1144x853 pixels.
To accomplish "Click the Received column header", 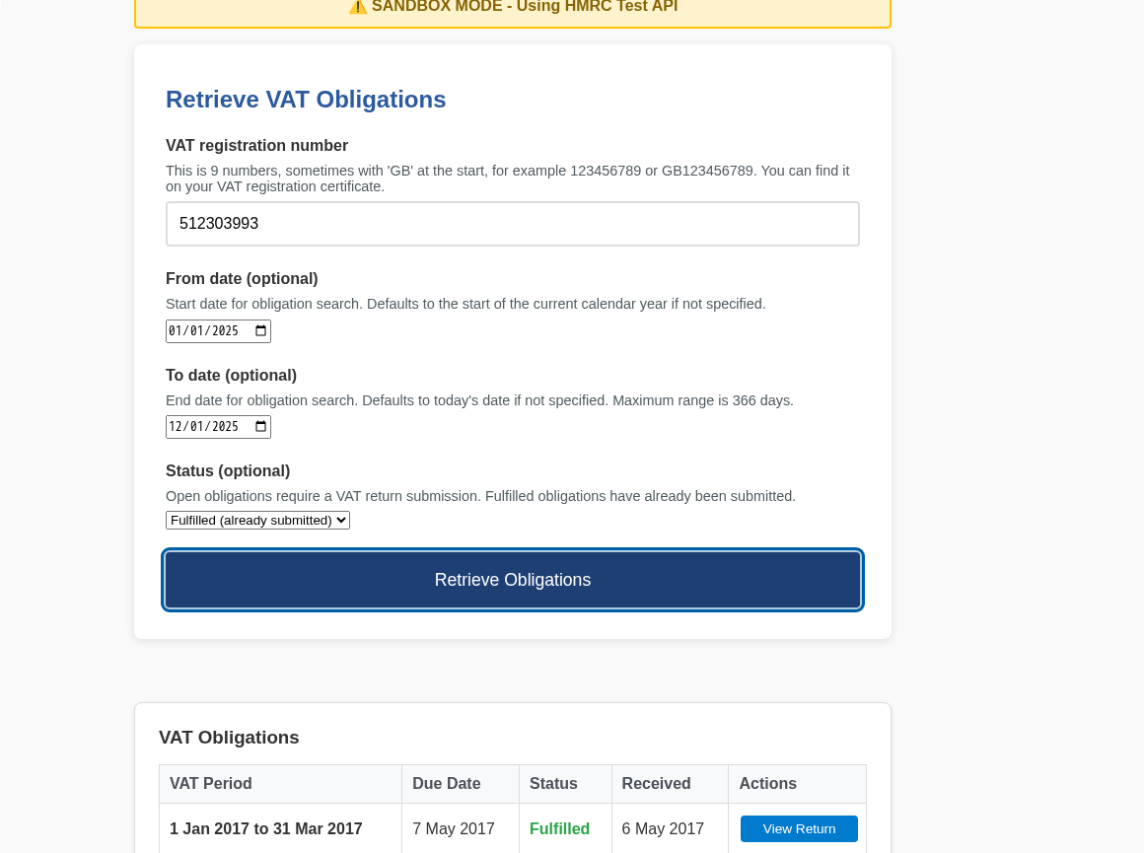I will pyautogui.click(x=656, y=783).
